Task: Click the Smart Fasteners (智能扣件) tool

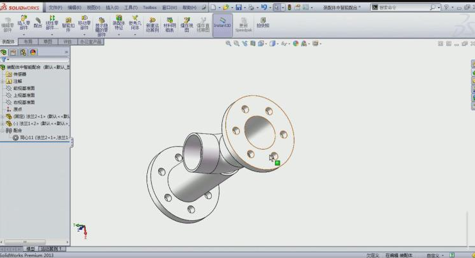Action: [68, 25]
